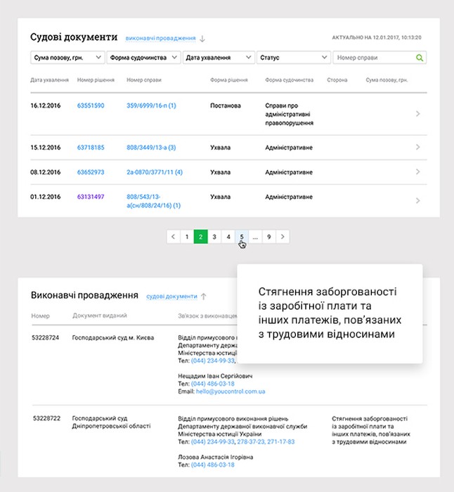Click 'Судові документи' section heading
The width and height of the screenshot is (454, 492).
[x=74, y=37]
